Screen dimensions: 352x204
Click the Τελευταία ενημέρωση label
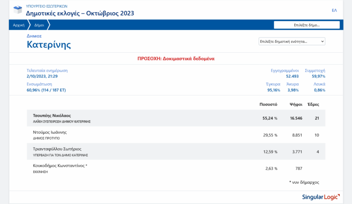click(47, 71)
